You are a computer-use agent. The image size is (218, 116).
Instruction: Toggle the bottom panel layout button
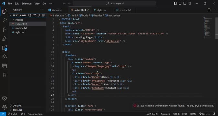tap(180, 3)
